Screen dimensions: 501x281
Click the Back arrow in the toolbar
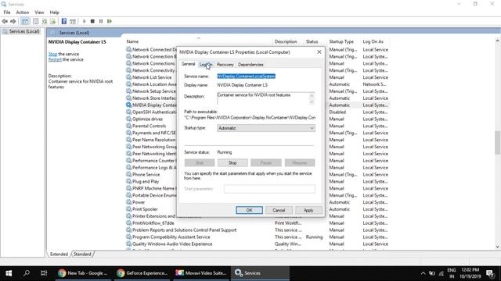(5, 21)
